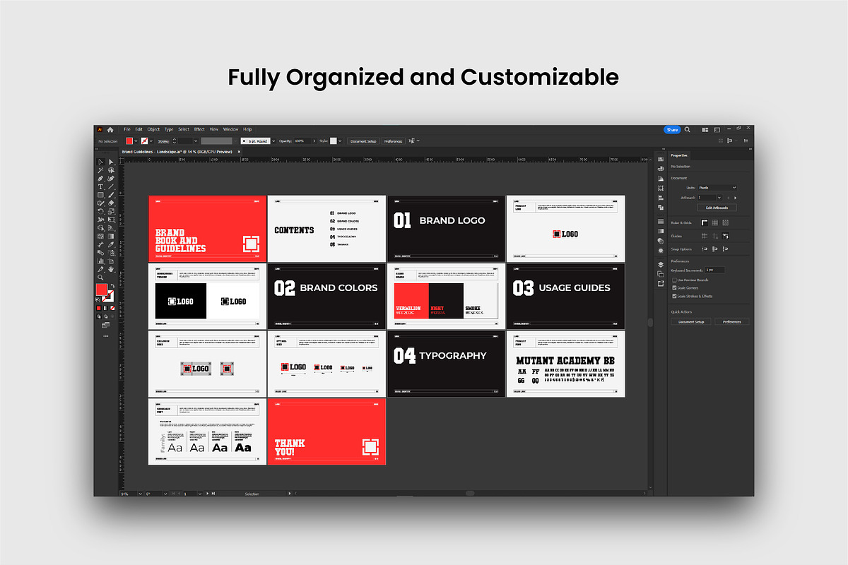
Task: Click the blue Share button
Action: 673,129
